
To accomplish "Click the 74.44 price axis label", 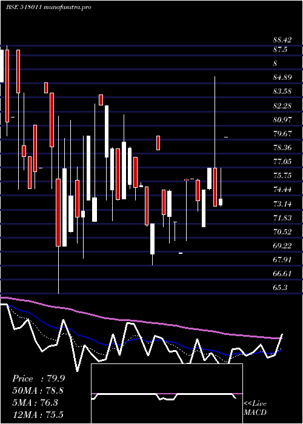I will 282,190.
